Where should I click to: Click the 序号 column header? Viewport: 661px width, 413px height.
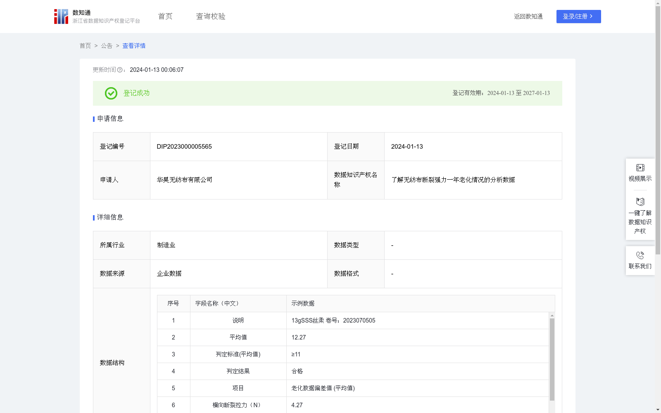click(173, 304)
